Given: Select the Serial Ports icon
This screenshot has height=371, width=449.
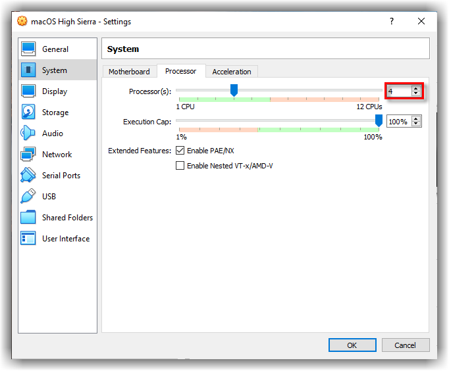Looking at the screenshot, I should 28,176.
